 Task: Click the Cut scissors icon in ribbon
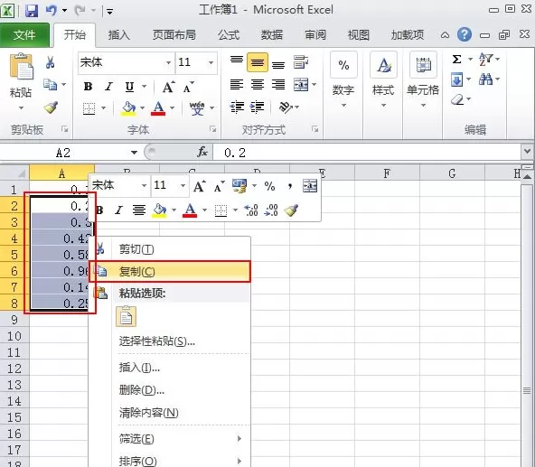pos(51,62)
